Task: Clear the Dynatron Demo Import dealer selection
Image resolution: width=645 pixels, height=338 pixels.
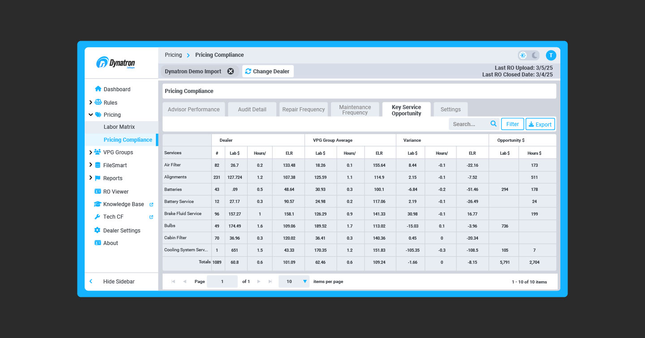Action: click(230, 71)
